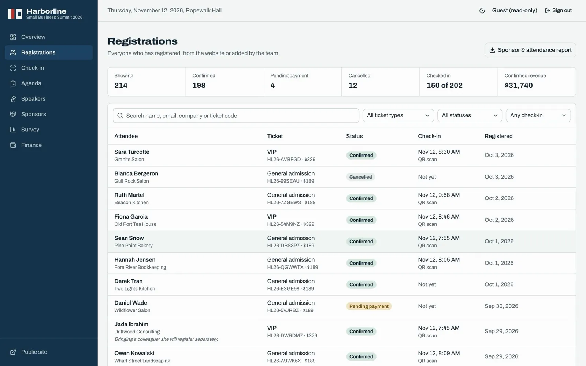Image resolution: width=586 pixels, height=366 pixels.
Task: Open the Any check-in filter dropdown
Action: [538, 115]
